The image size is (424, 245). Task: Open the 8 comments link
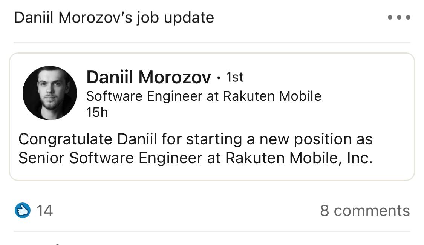click(x=364, y=210)
